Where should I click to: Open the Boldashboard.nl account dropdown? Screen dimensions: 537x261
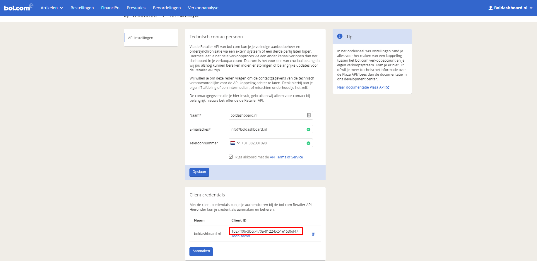tap(510, 8)
